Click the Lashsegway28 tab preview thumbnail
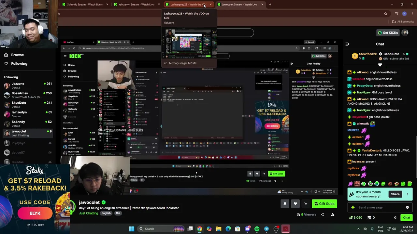Image resolution: width=417 pixels, height=234 pixels. (189, 44)
